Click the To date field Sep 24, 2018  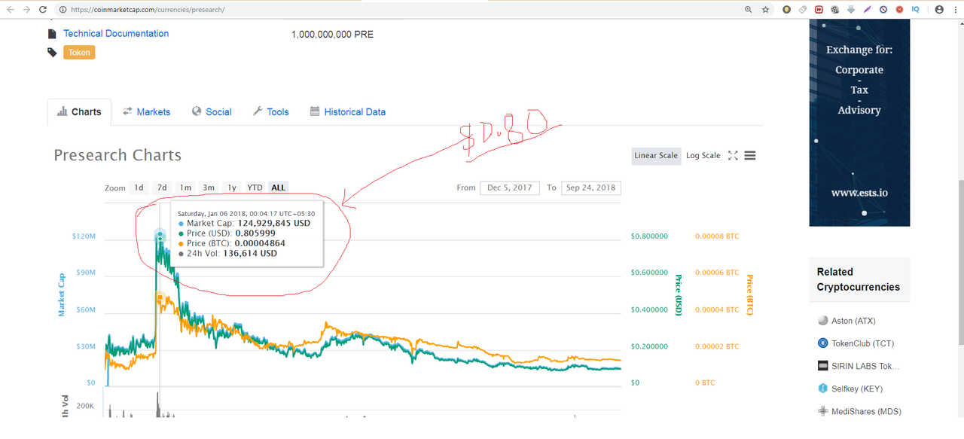point(591,187)
